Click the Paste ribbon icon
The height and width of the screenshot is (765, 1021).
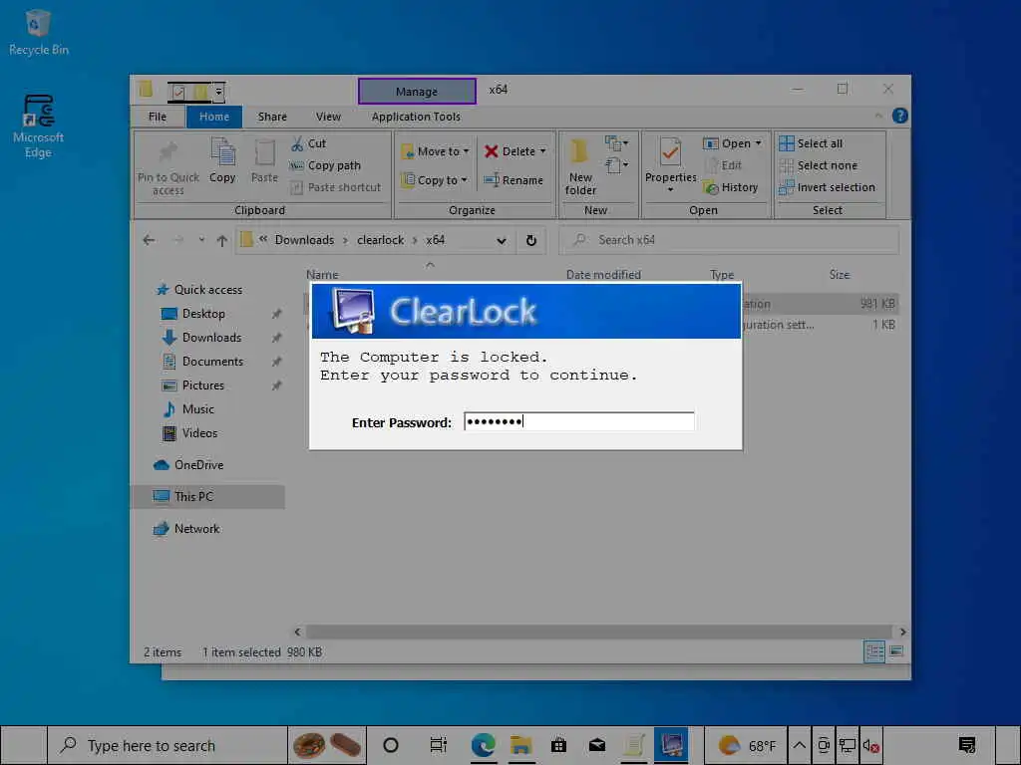264,160
